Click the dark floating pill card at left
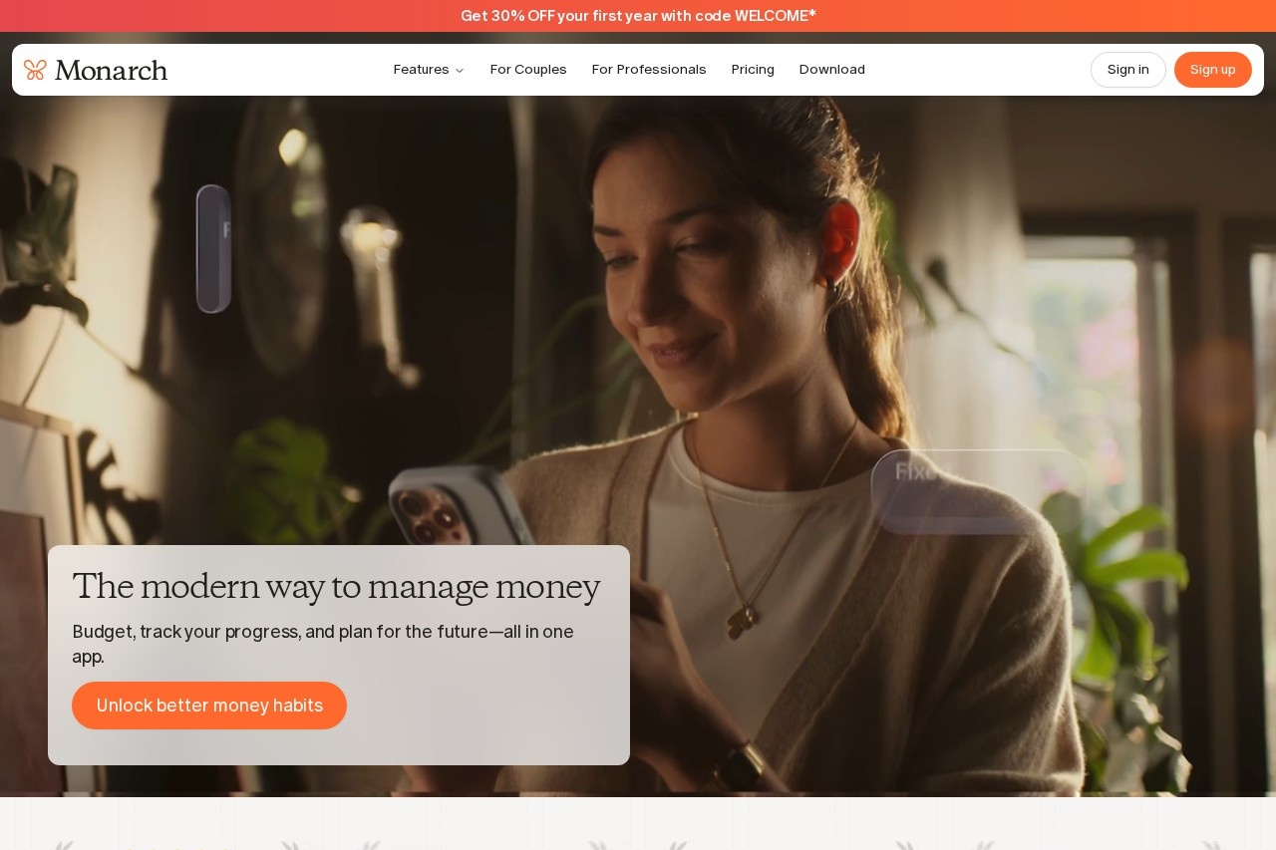The image size is (1276, 850). tap(213, 249)
